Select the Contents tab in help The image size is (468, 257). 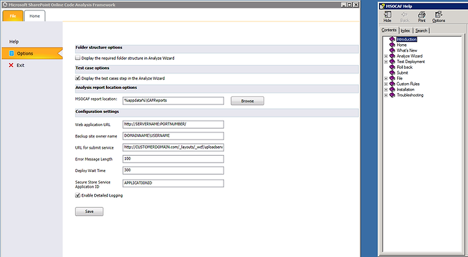(389, 30)
